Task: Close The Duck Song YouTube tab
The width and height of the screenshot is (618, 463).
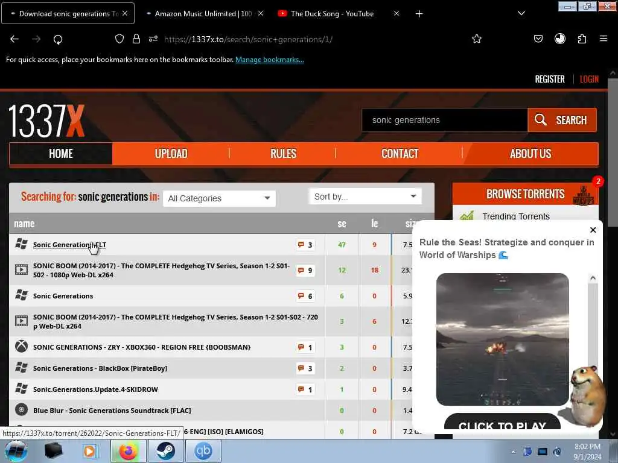Action: pyautogui.click(x=397, y=13)
